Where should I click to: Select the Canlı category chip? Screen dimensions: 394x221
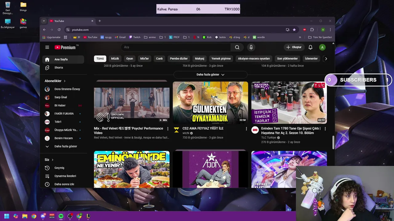pyautogui.click(x=159, y=59)
